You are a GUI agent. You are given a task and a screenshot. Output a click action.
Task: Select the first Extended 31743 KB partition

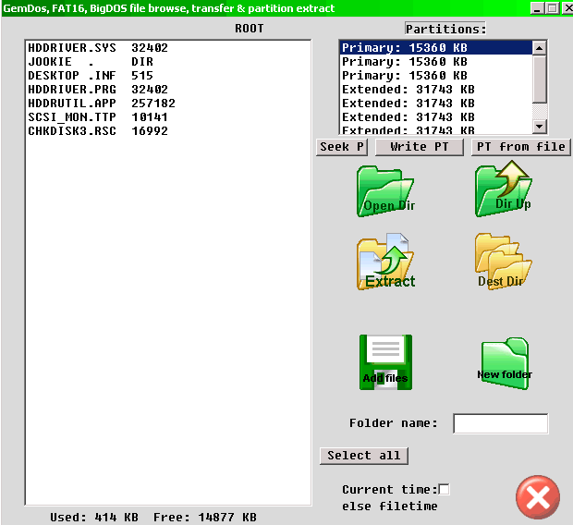click(x=436, y=90)
